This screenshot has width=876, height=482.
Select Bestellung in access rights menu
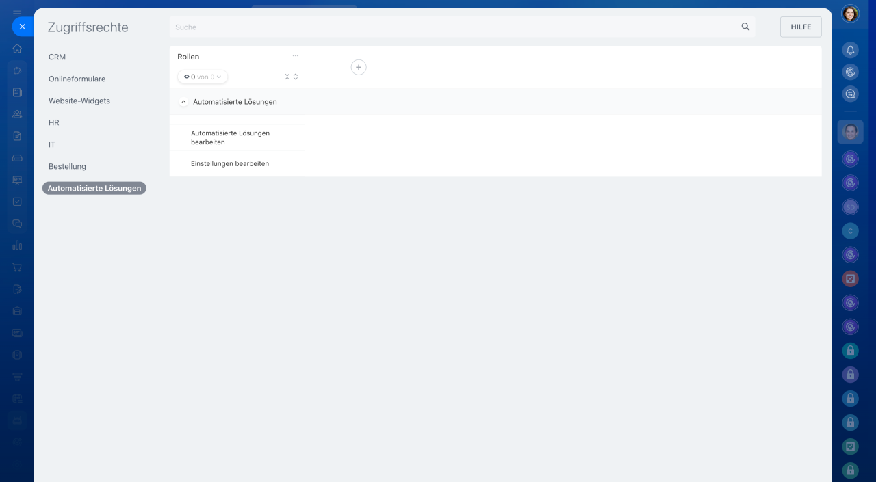pyautogui.click(x=68, y=166)
